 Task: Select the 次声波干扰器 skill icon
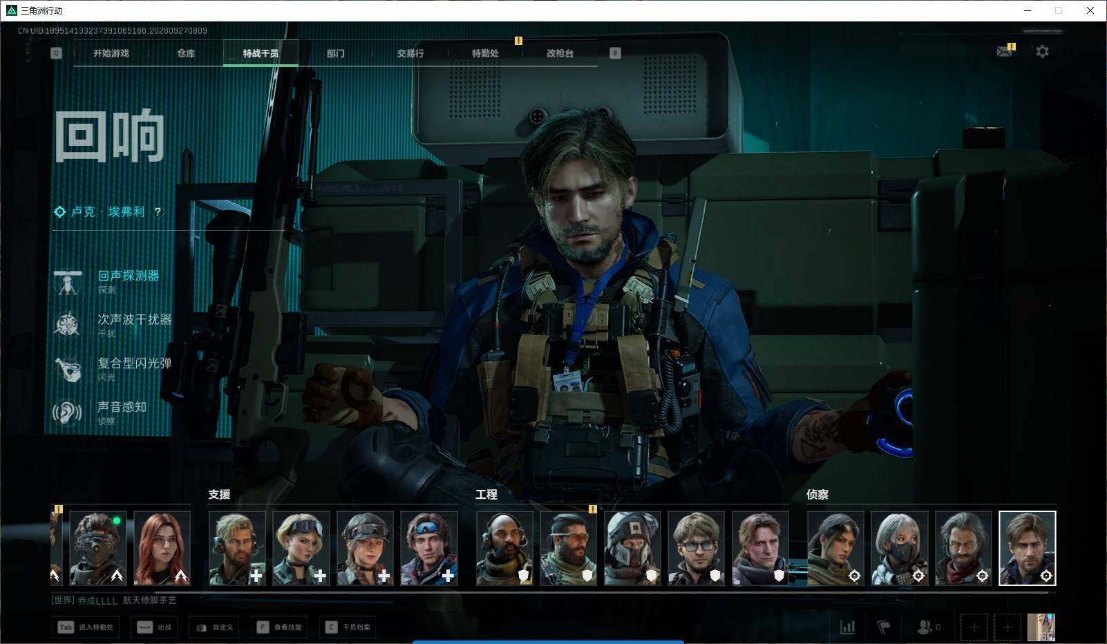click(68, 325)
